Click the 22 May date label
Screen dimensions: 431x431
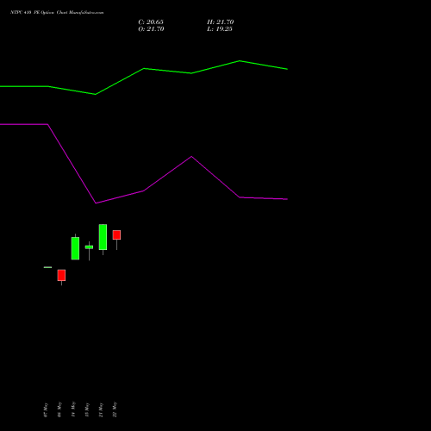[x=115, y=409]
